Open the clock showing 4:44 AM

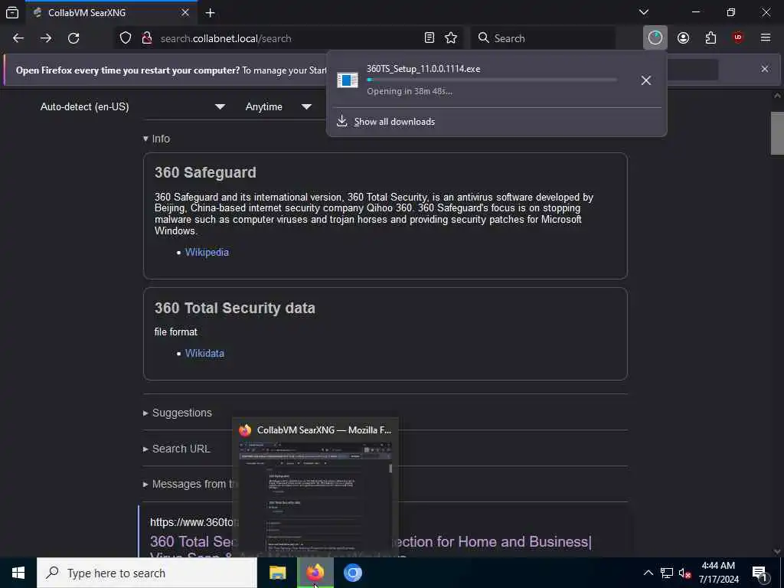(718, 573)
